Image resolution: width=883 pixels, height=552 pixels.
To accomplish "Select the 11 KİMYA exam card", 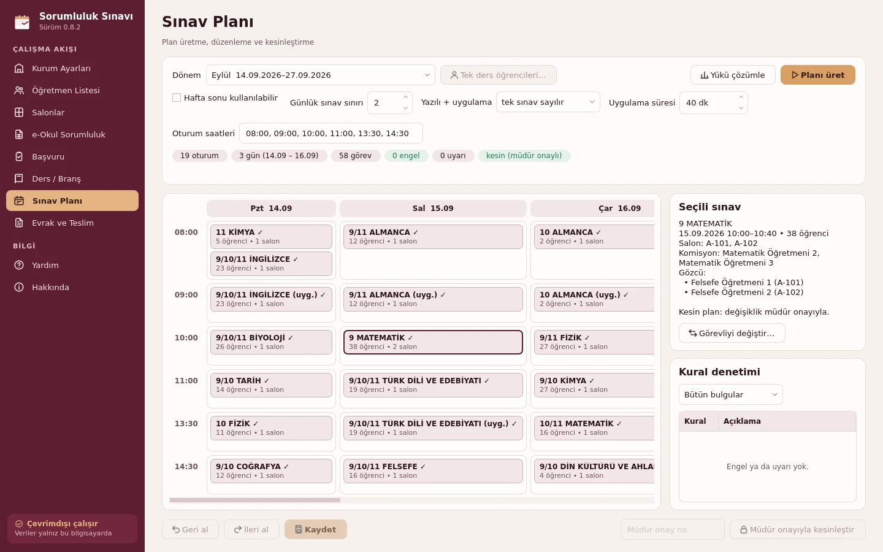I will [271, 237].
